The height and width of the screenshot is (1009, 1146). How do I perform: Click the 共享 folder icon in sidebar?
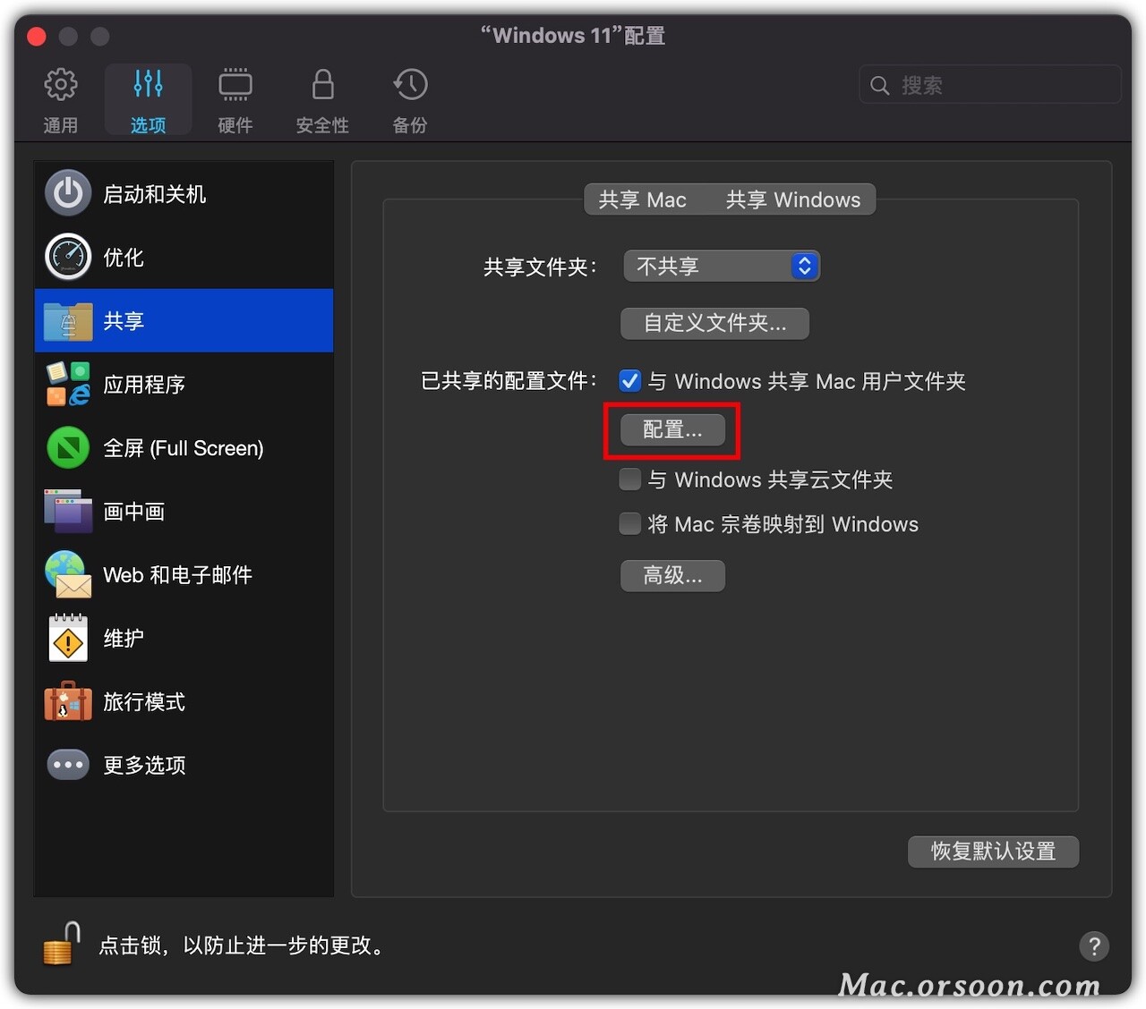(x=68, y=321)
